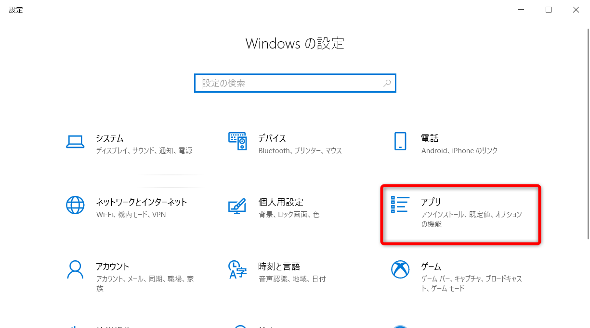Screen dimensions: 590x328
Task: Minimize the 設定 window
Action: [522, 10]
